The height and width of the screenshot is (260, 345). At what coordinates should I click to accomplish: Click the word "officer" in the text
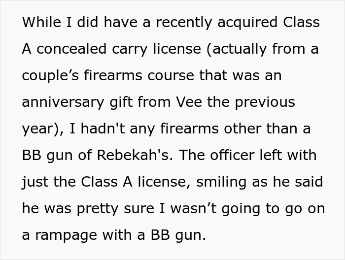pos(243,156)
